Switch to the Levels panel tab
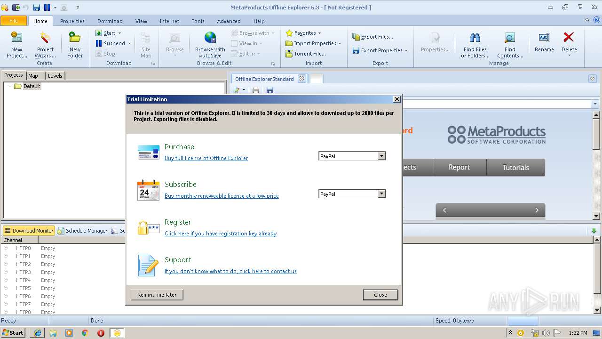The height and width of the screenshot is (339, 602). 55,75
